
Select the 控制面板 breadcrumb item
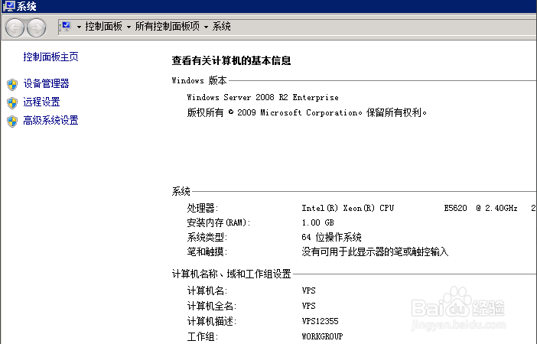pyautogui.click(x=103, y=26)
